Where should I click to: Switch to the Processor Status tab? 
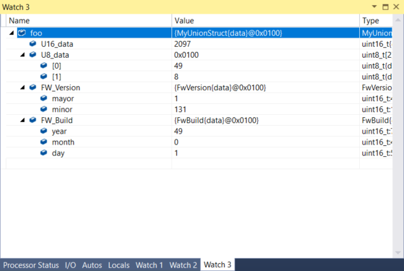point(31,265)
